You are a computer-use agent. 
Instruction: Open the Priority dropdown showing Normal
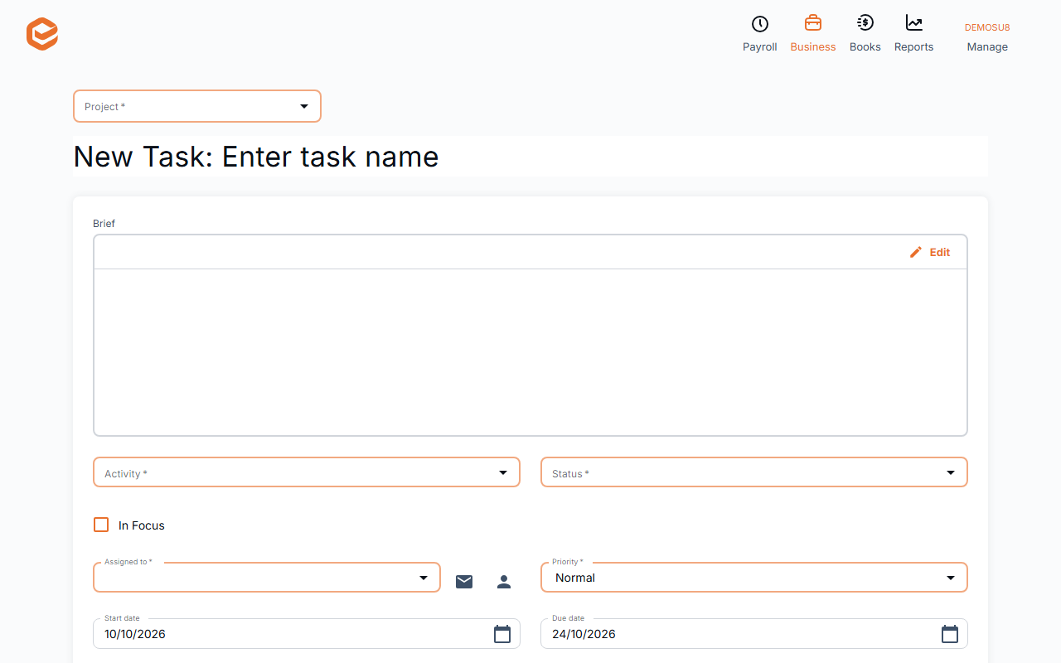(754, 578)
